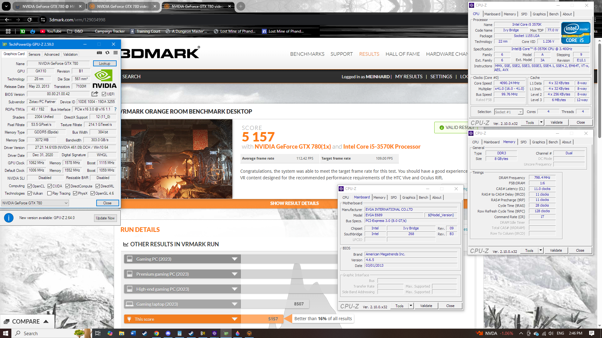This screenshot has height=338, width=602.
Task: Open Task View in the taskbar
Action: tap(98, 333)
